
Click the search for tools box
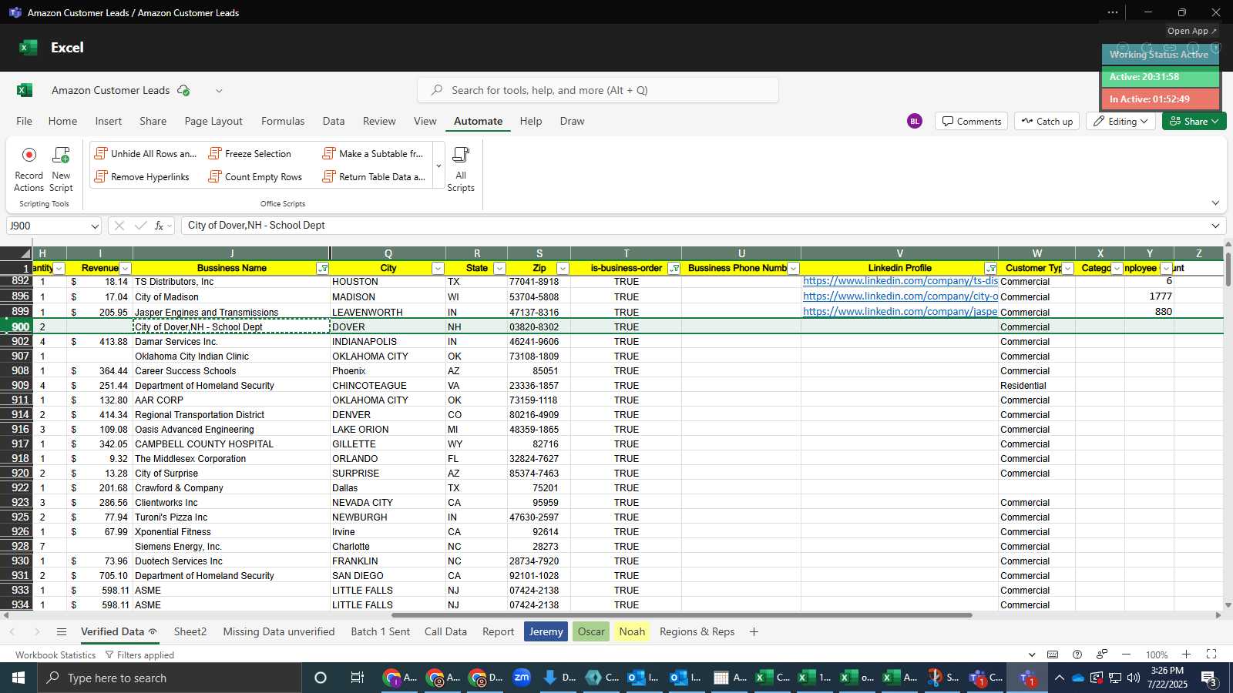coord(598,90)
